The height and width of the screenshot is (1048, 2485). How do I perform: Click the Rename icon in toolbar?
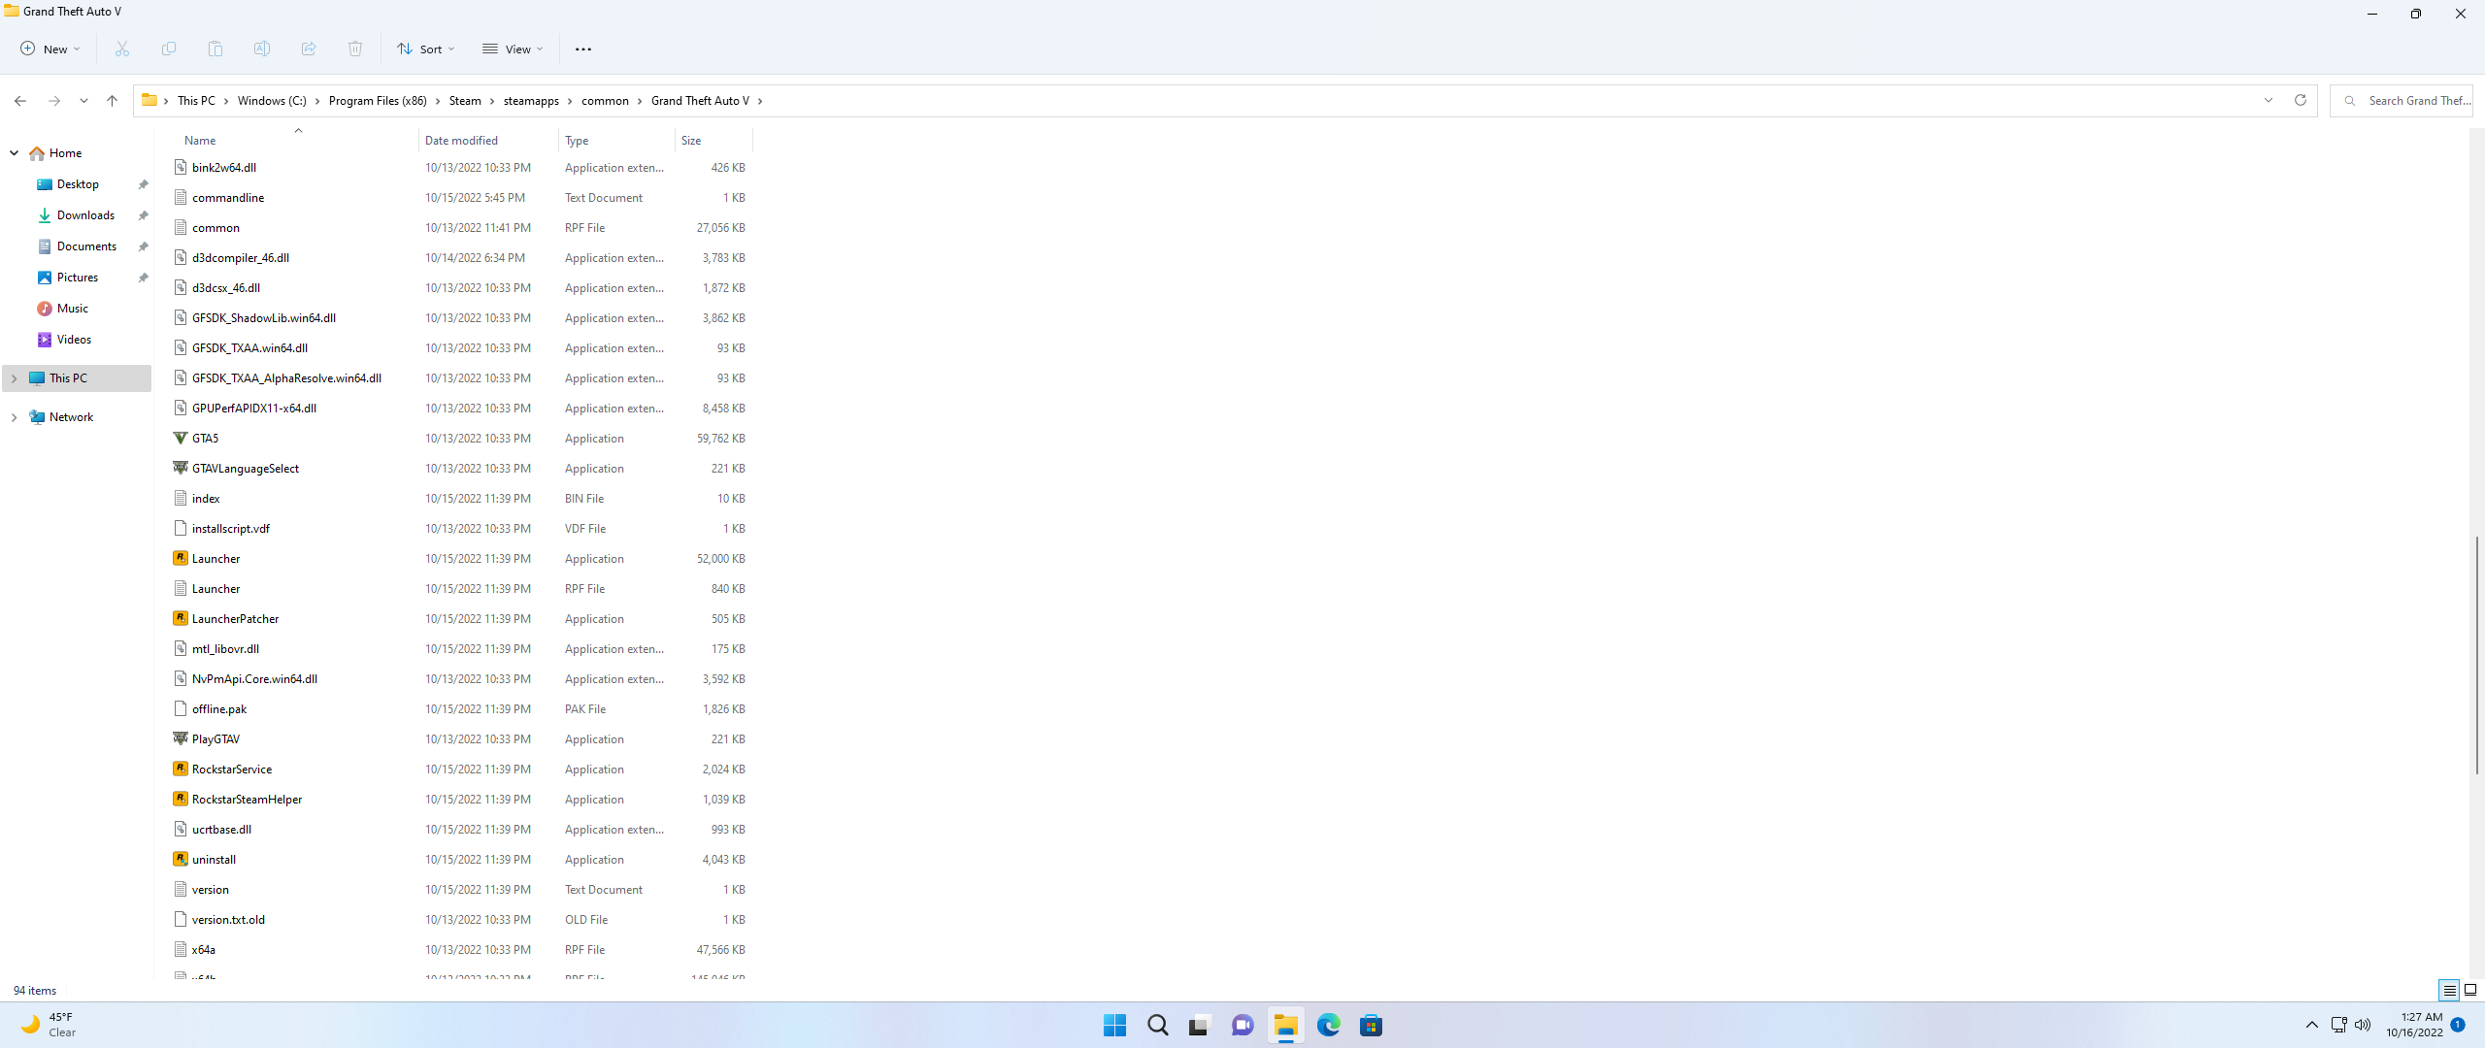[x=262, y=49]
